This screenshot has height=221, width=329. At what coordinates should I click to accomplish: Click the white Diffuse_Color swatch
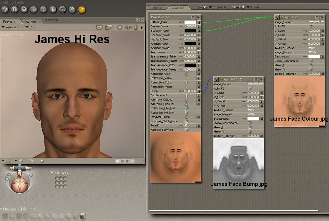point(190,22)
